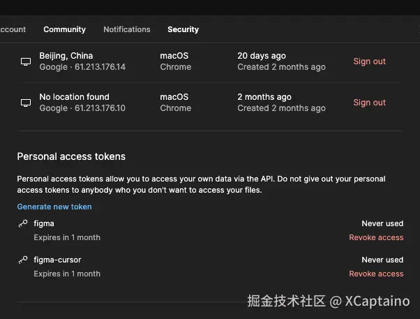The height and width of the screenshot is (319, 420).
Task: Click the monitor icon for unknown-location session
Action: pyautogui.click(x=26, y=103)
